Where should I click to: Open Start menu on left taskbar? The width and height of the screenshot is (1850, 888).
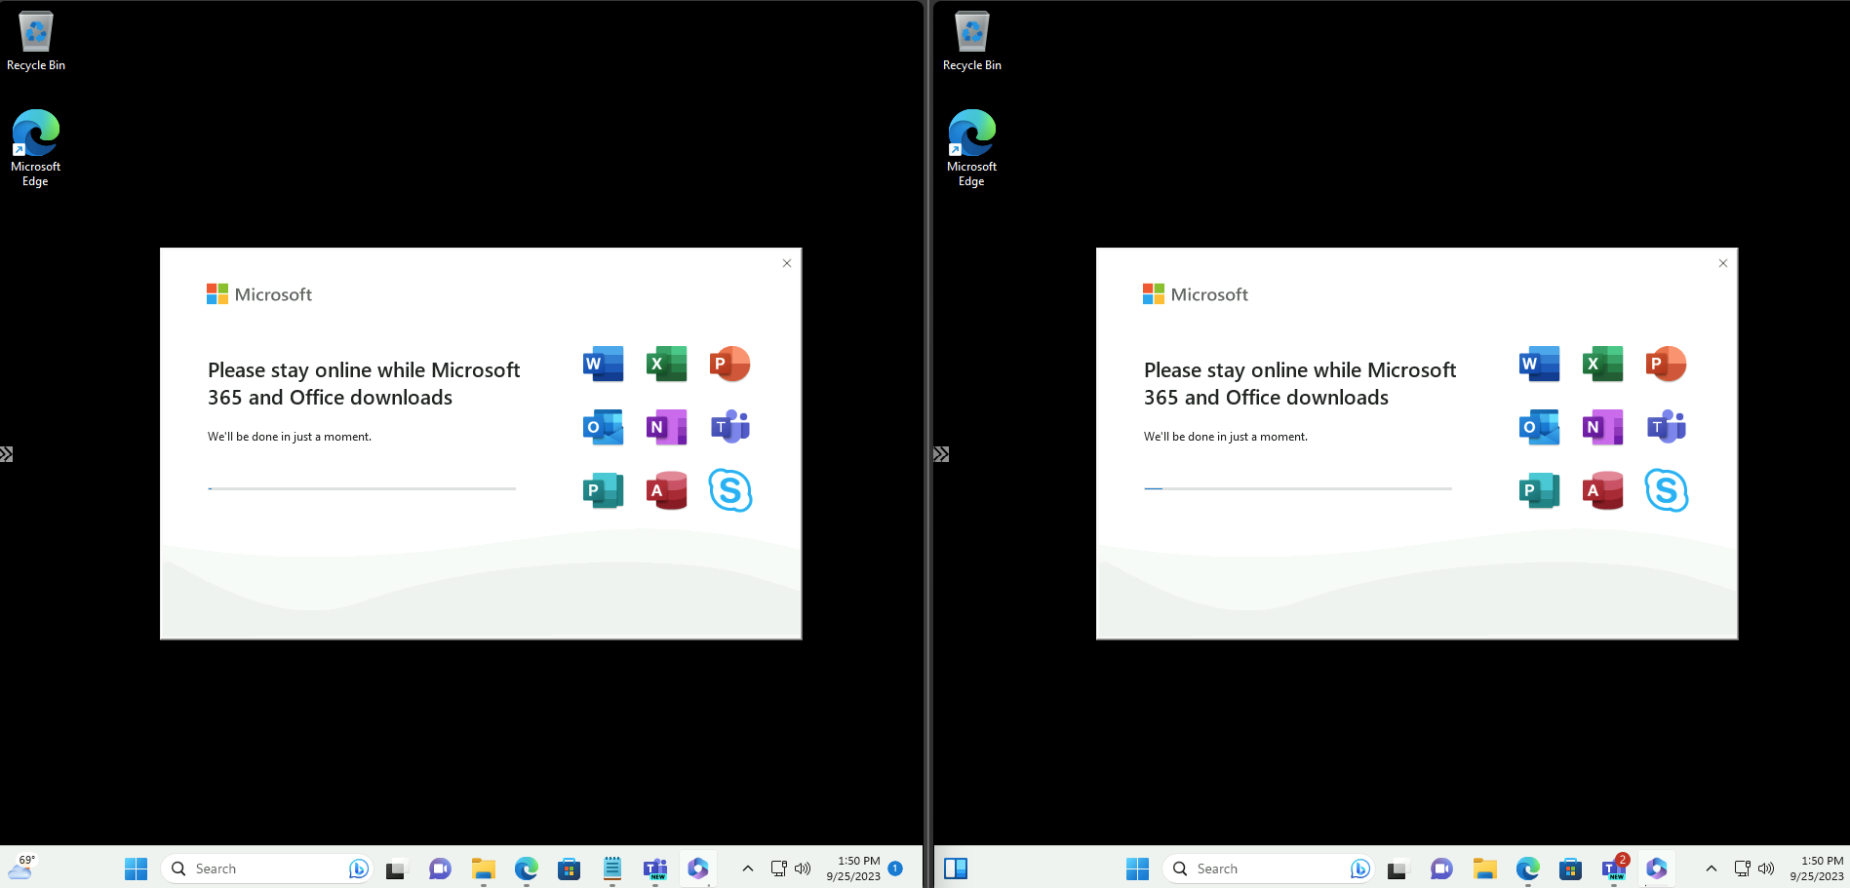point(136,869)
